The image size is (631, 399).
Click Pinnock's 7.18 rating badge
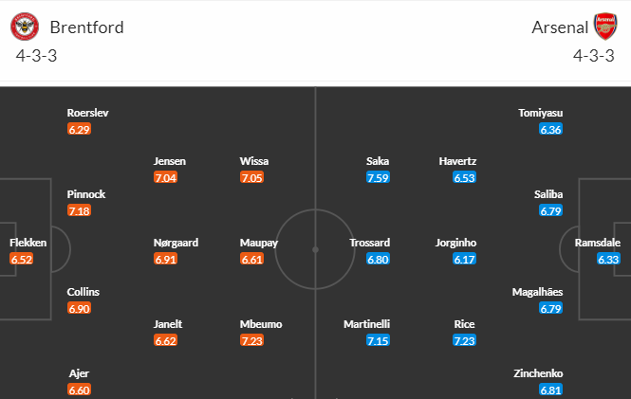(x=80, y=211)
